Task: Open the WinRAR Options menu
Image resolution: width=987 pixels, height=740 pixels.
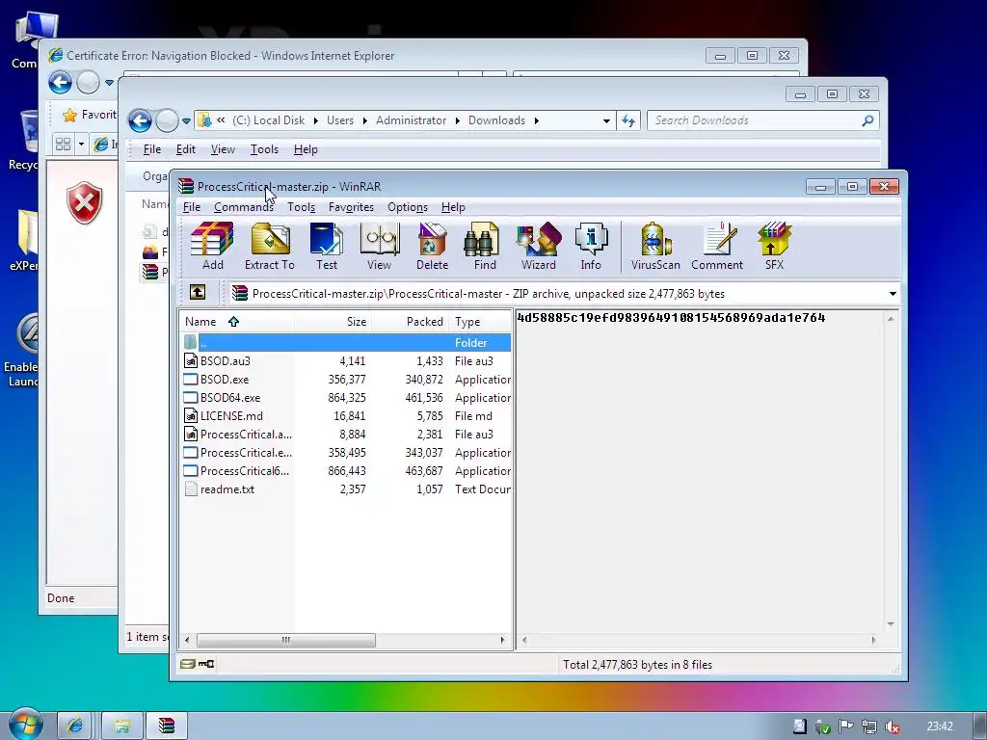Action: [x=408, y=207]
